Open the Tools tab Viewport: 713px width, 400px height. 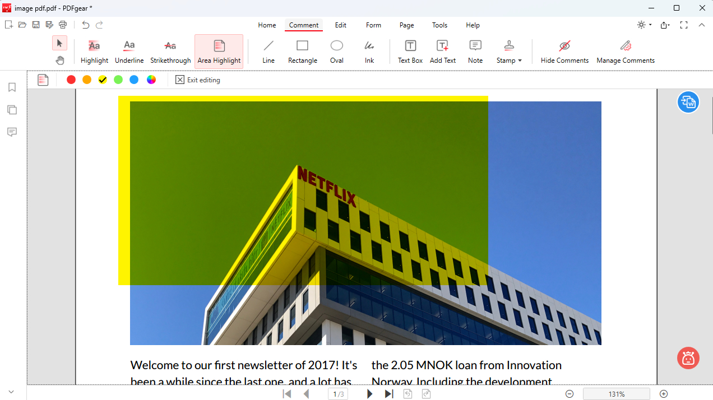(440, 25)
